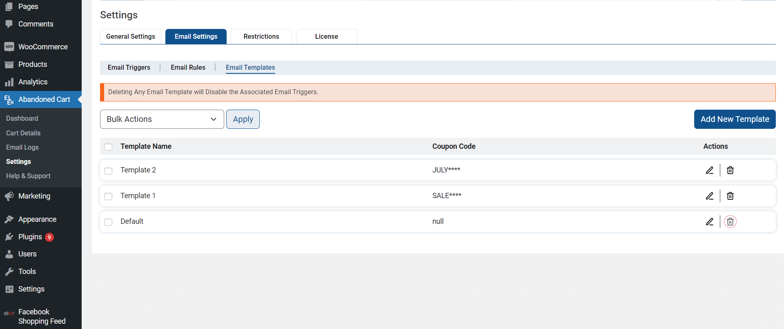Click the Tools wrench icon
This screenshot has height=329, width=784.
[9, 272]
